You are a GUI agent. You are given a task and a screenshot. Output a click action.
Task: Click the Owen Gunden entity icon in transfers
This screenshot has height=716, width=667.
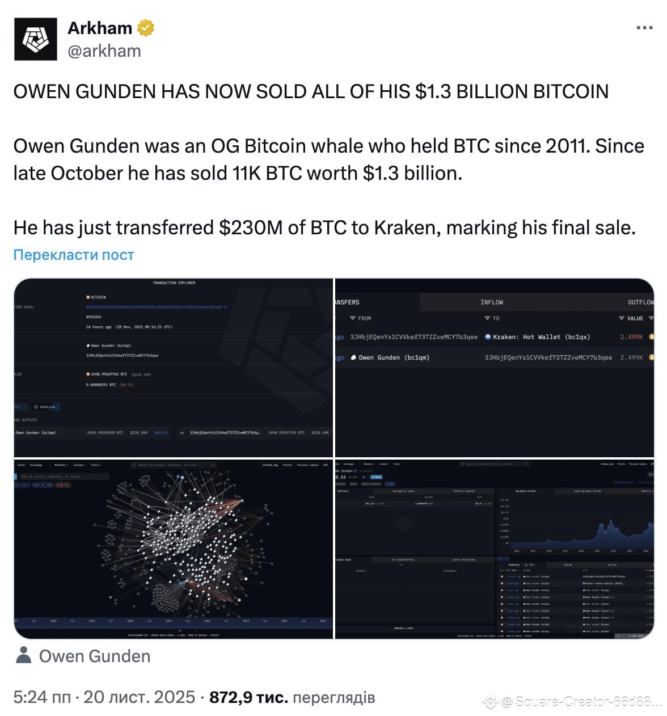pyautogui.click(x=353, y=358)
